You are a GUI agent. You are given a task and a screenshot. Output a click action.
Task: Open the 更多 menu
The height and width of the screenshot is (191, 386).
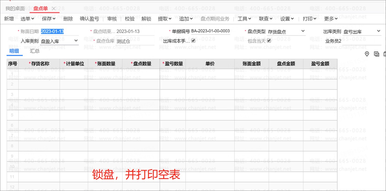(331, 19)
